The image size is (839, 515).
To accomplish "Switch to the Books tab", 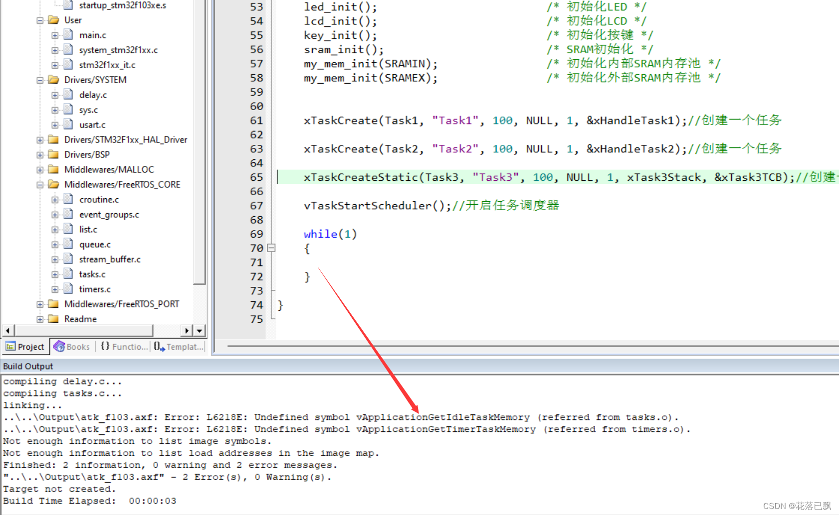I will coord(72,347).
